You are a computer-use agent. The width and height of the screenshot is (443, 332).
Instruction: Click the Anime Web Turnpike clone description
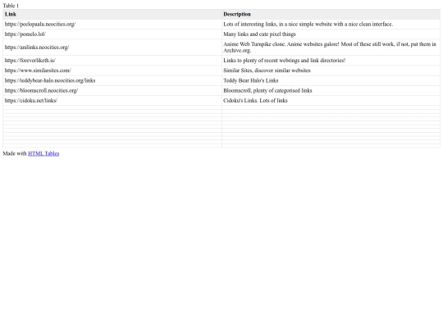click(x=330, y=48)
